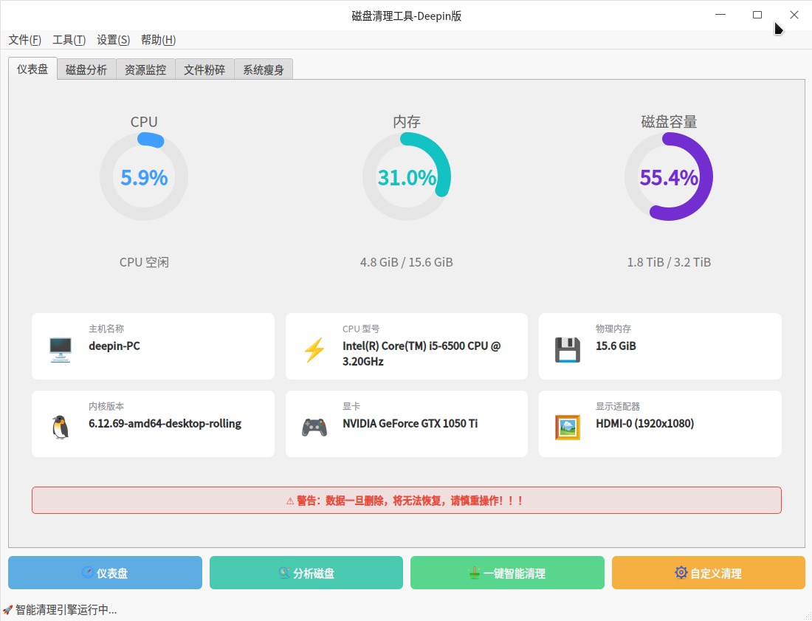Run 一键智能清理 with the green button
This screenshot has height=621, width=812.
508,573
